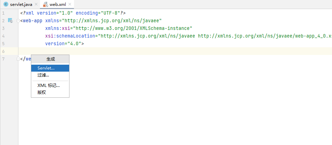Viewport: 332px width, 145px height.
Task: Click the XML file icon on web.xml tab
Action: (45, 5)
